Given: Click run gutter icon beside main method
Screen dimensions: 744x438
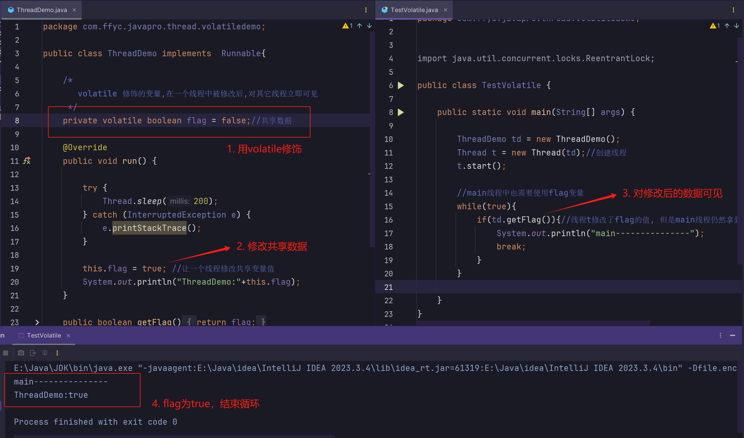Looking at the screenshot, I should tap(401, 112).
